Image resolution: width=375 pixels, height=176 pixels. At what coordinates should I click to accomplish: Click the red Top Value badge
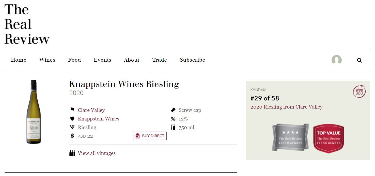[329, 138]
